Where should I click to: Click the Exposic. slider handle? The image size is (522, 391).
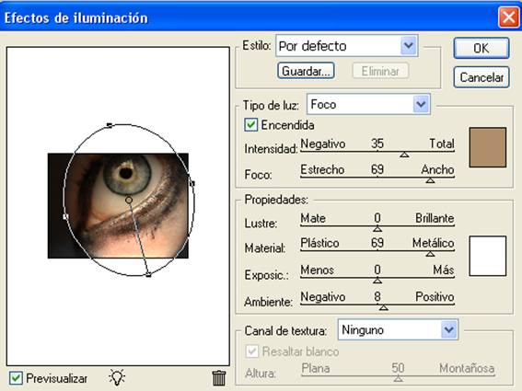[x=377, y=281]
